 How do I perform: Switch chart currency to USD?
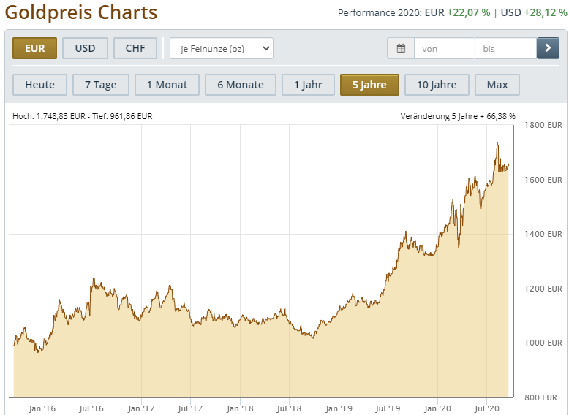(x=85, y=48)
